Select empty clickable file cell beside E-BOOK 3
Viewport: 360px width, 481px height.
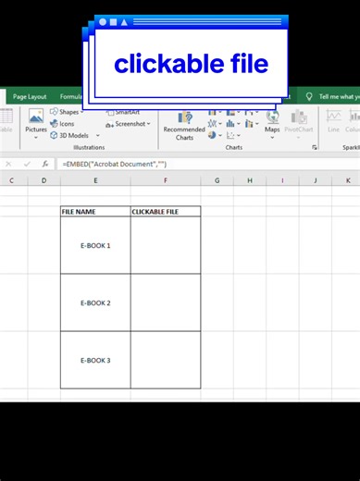click(166, 360)
